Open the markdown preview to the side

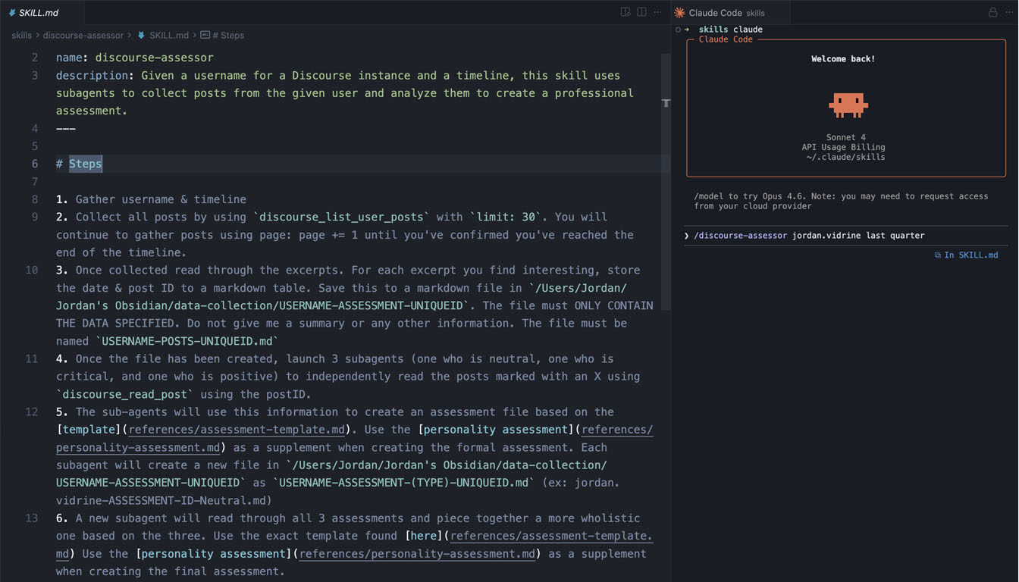tap(626, 12)
